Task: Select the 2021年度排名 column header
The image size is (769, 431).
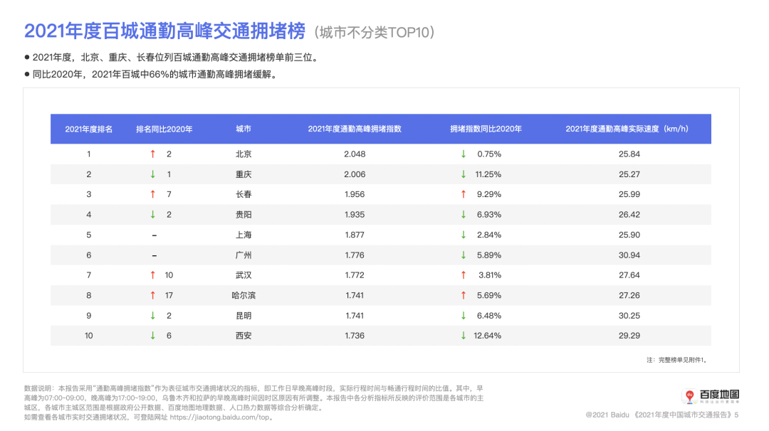Action: coord(88,129)
